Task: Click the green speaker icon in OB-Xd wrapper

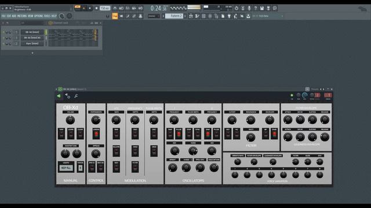Action: (x=59, y=96)
